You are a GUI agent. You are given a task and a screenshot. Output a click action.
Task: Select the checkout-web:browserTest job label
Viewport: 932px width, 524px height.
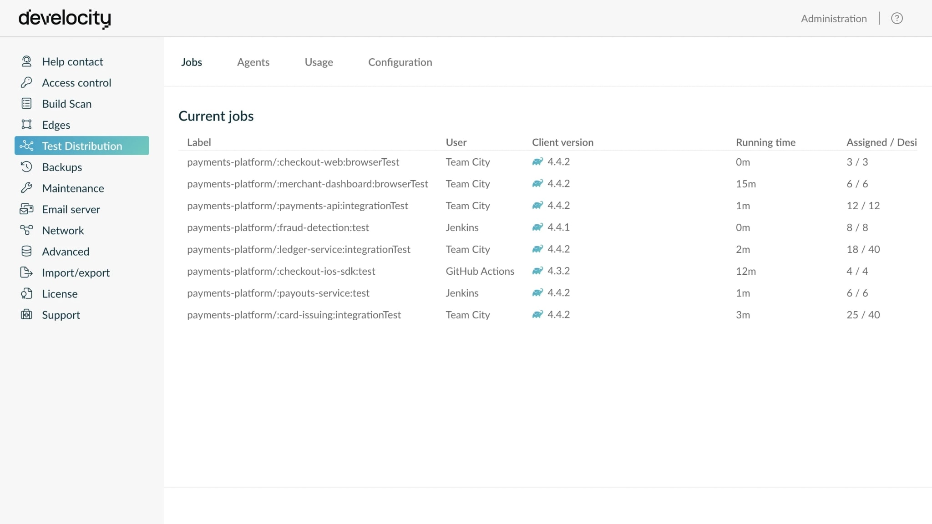click(293, 162)
